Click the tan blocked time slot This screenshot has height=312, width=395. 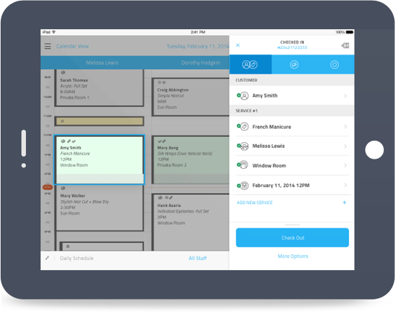(x=99, y=121)
